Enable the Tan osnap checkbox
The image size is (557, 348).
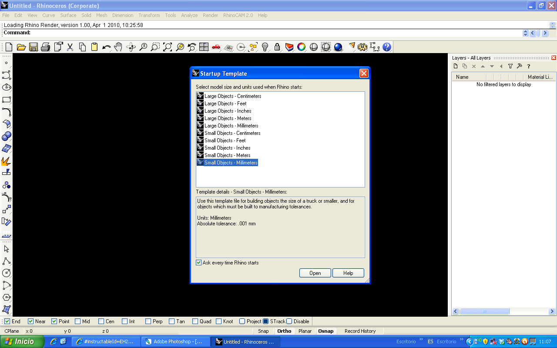pos(172,321)
